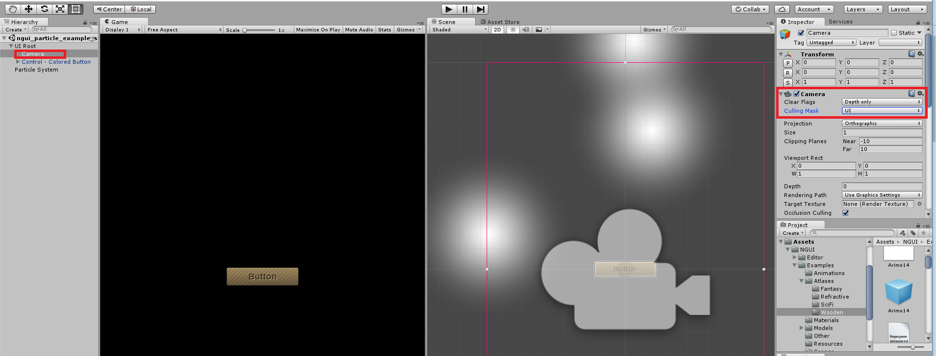Viewport: 936px width, 356px height.
Task: Toggle scene lighting sun icon
Action: pos(513,29)
